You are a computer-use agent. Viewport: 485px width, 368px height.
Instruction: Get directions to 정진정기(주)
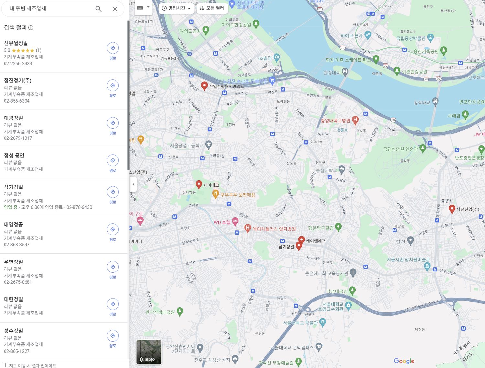[113, 86]
